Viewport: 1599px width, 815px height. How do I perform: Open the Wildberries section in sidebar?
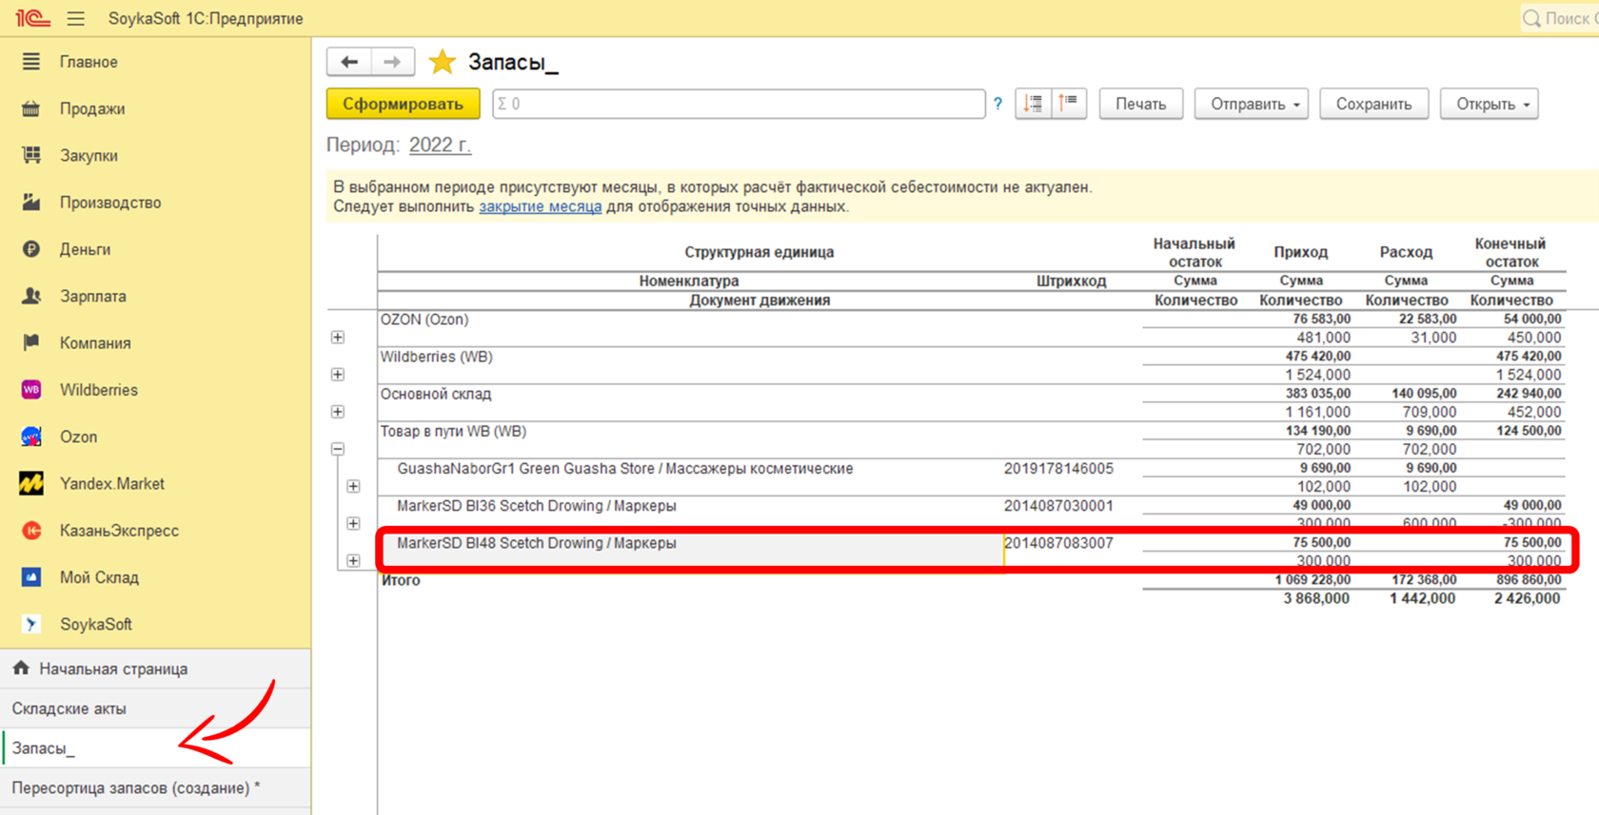(98, 390)
